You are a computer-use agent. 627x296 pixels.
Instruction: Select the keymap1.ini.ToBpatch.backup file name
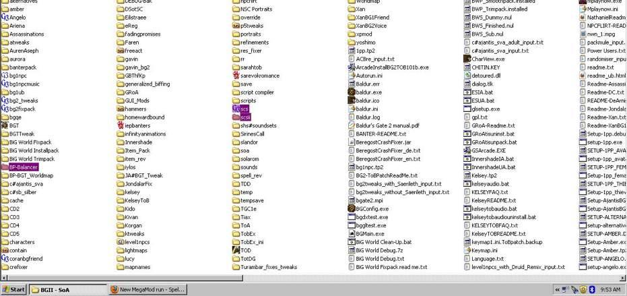click(x=507, y=242)
